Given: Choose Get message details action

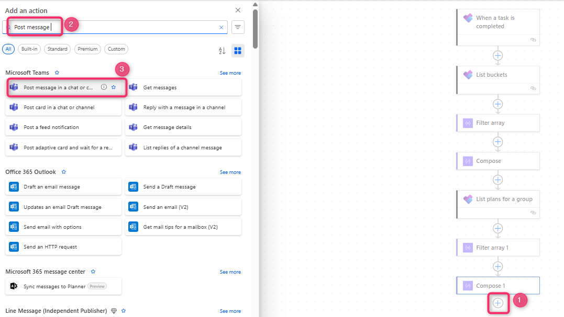Looking at the screenshot, I should pyautogui.click(x=183, y=127).
